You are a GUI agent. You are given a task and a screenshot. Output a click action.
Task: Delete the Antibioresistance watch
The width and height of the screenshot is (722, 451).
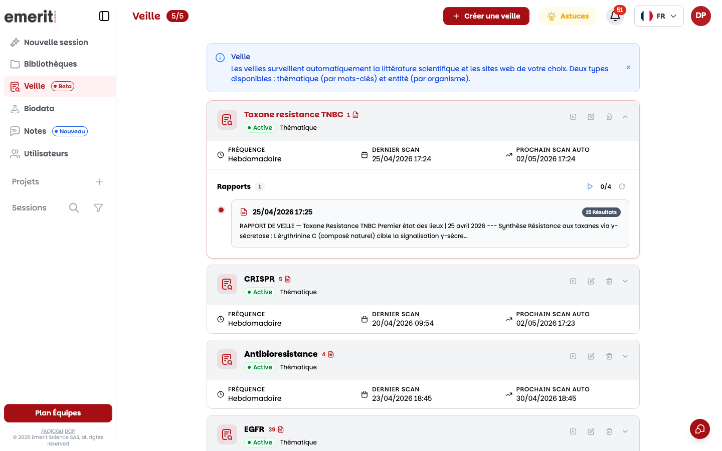(x=609, y=356)
